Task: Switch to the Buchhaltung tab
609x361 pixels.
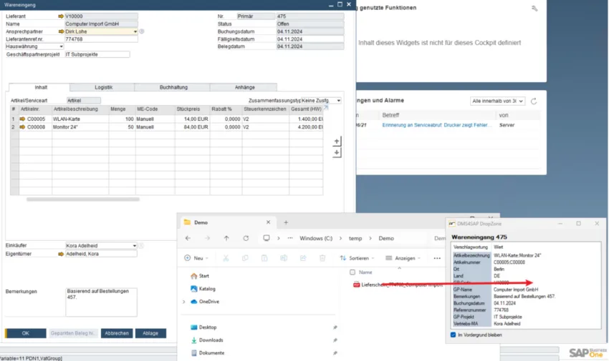Action: [x=173, y=87]
